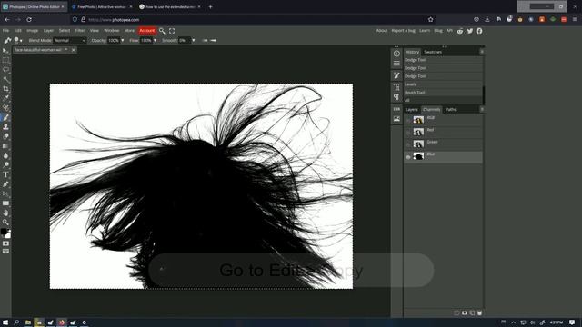Open the Select menu
The width and height of the screenshot is (582, 327).
coord(65,31)
